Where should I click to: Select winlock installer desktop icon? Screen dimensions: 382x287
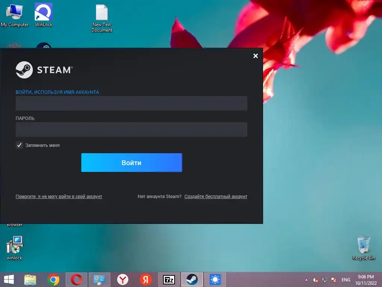coord(15,248)
